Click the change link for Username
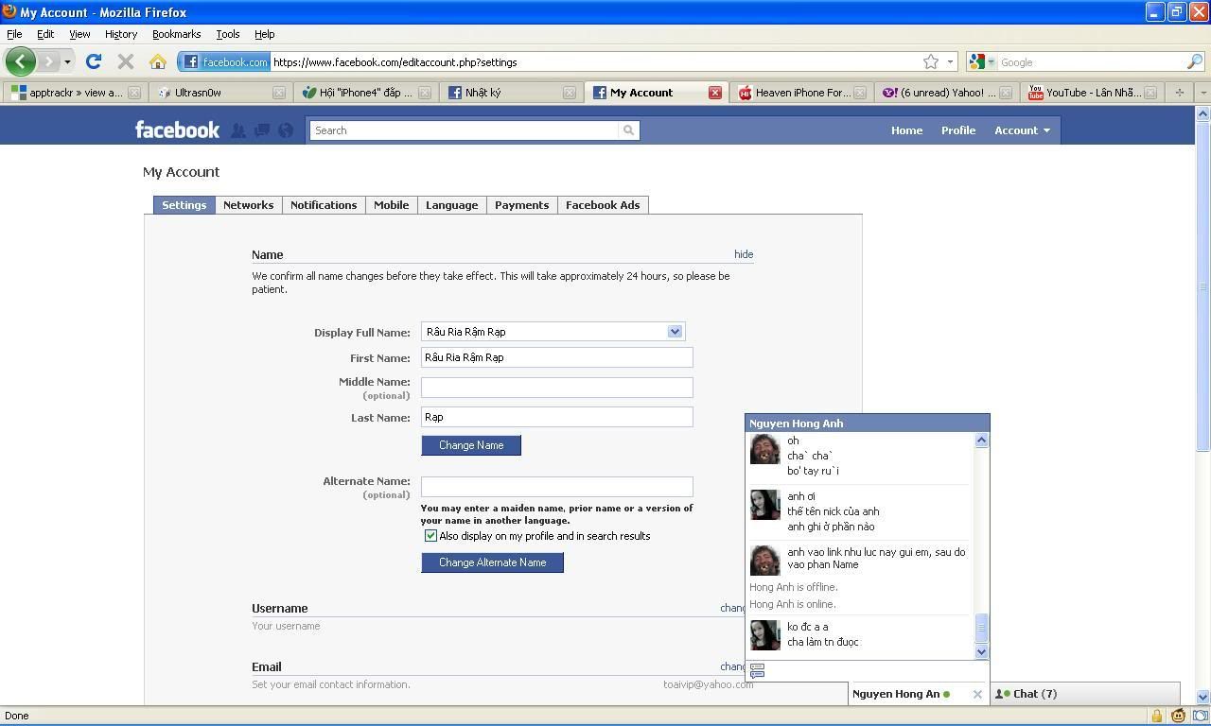The image size is (1211, 726). tap(733, 608)
